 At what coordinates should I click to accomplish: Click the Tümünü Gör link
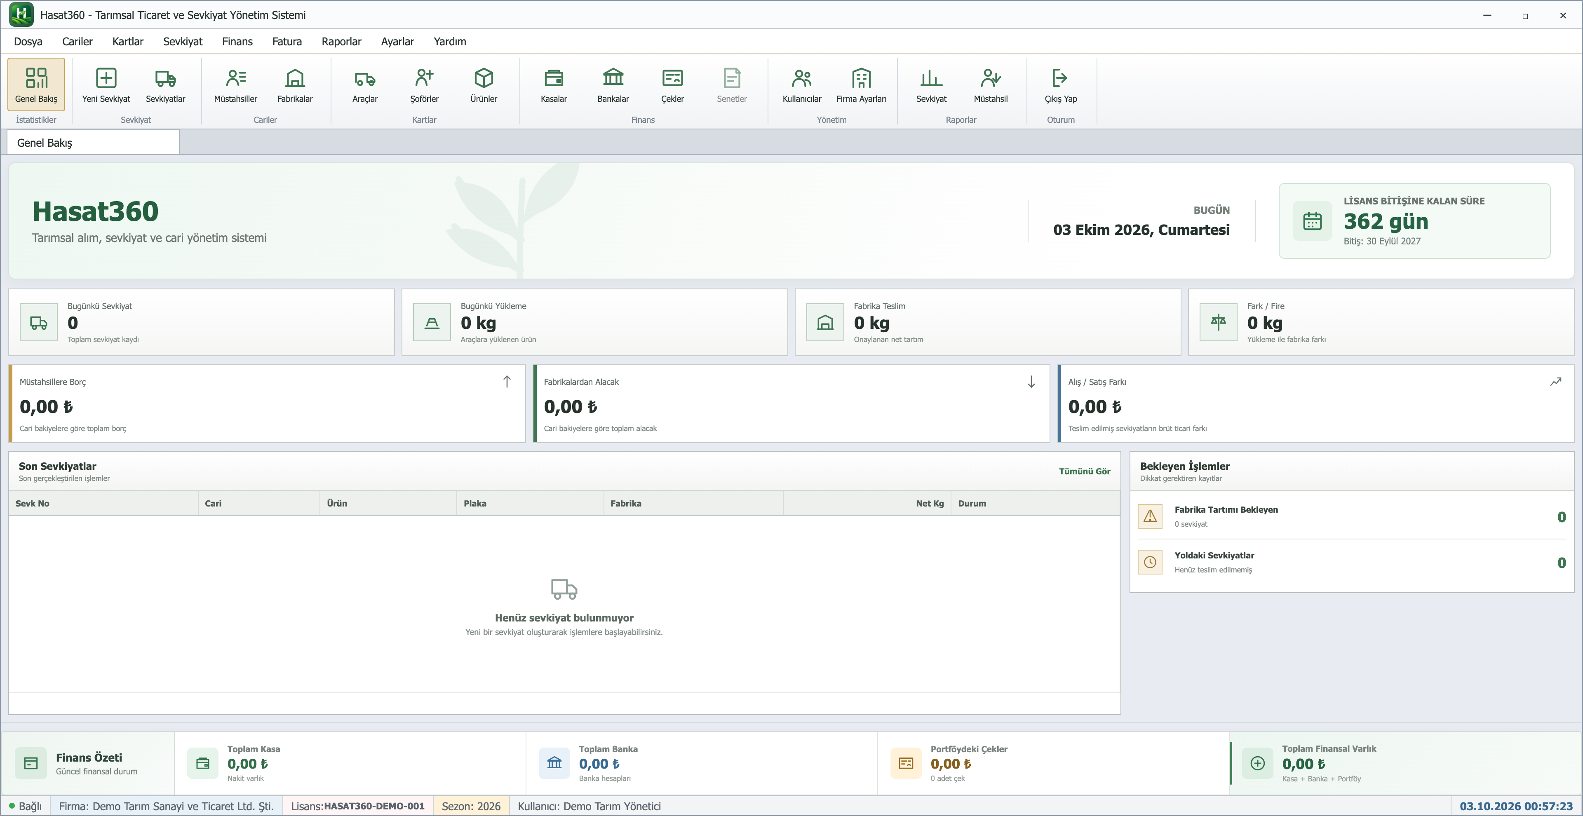pyautogui.click(x=1084, y=471)
